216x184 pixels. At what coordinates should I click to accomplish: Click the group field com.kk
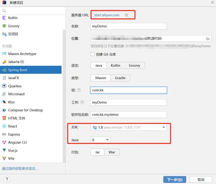(x=128, y=90)
